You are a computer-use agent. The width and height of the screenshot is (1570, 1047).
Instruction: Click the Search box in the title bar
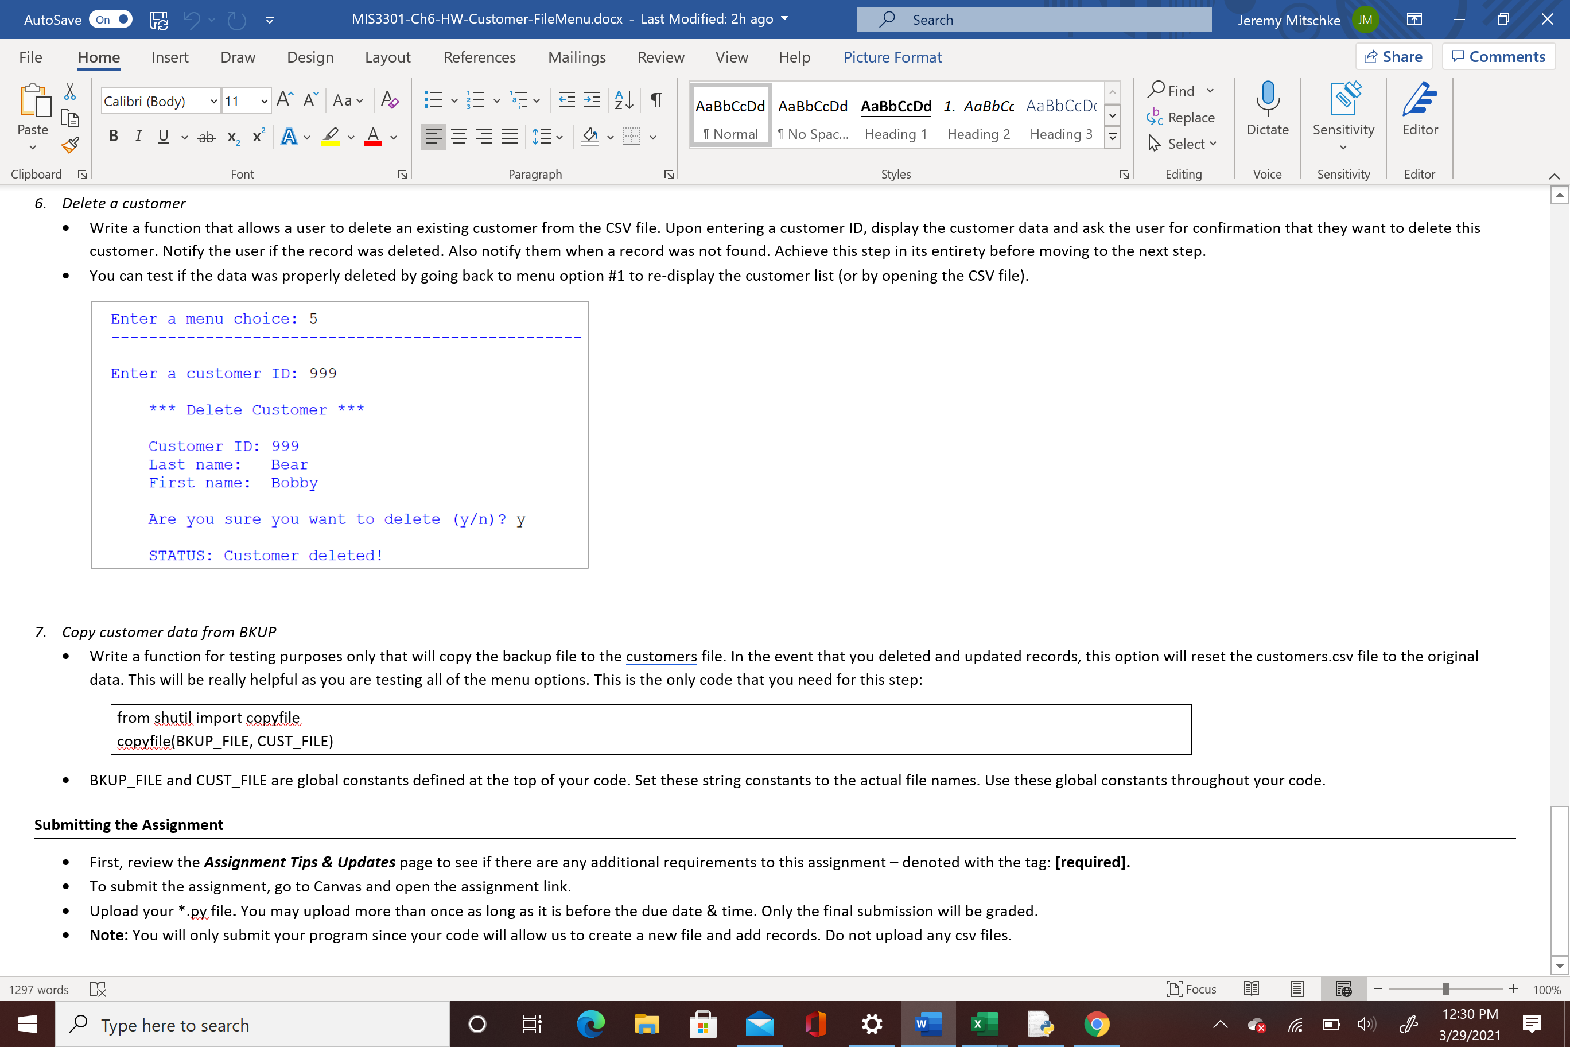click(x=1034, y=20)
